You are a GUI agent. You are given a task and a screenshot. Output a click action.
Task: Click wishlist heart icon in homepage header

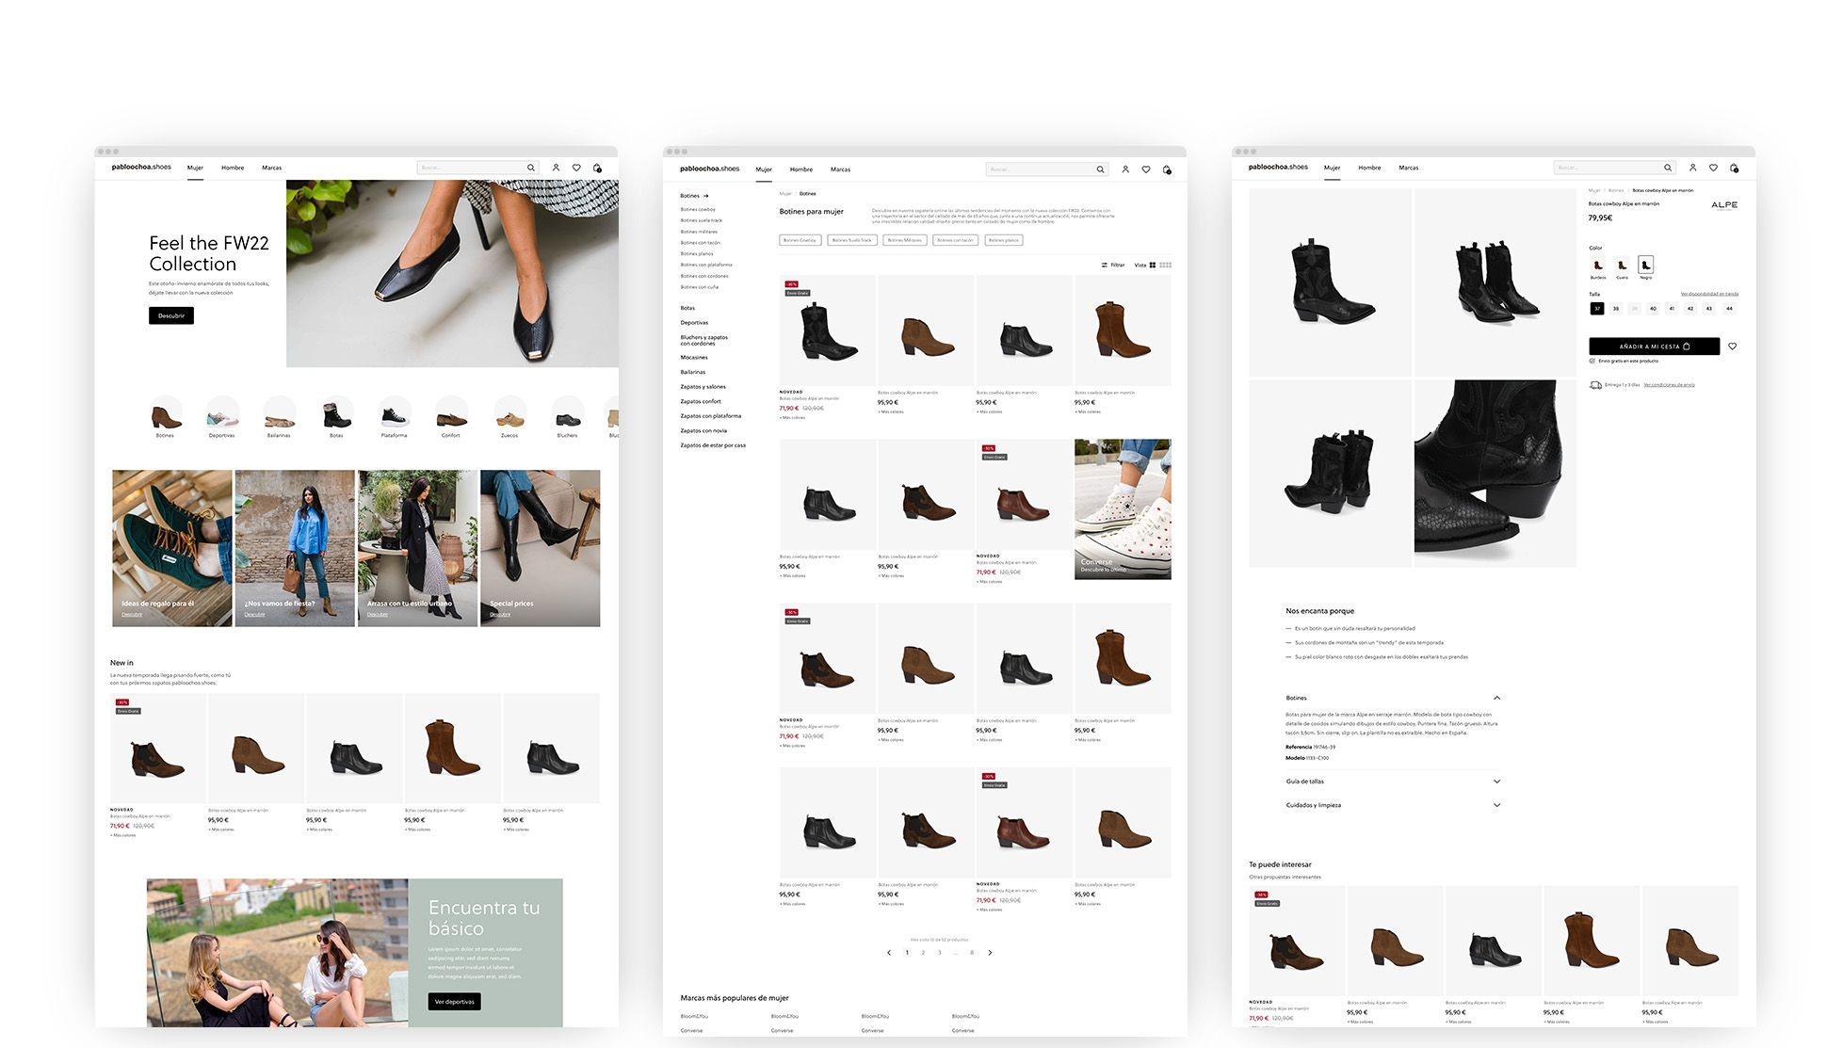(576, 168)
